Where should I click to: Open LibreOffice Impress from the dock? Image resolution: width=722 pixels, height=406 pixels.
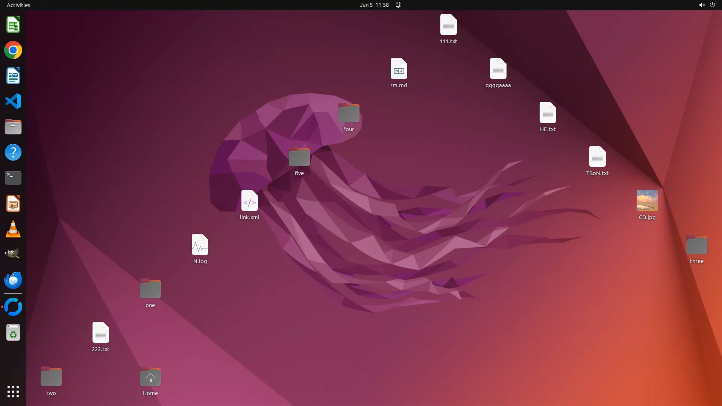(x=13, y=204)
